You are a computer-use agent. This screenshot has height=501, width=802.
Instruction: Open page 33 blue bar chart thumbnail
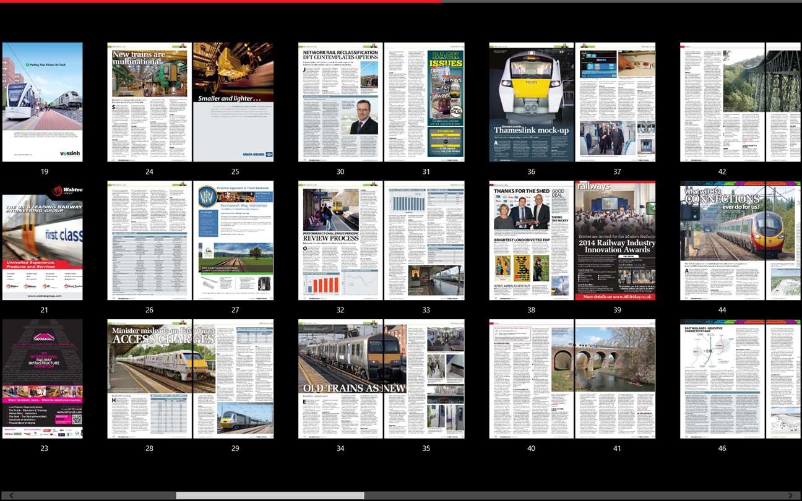click(x=425, y=241)
